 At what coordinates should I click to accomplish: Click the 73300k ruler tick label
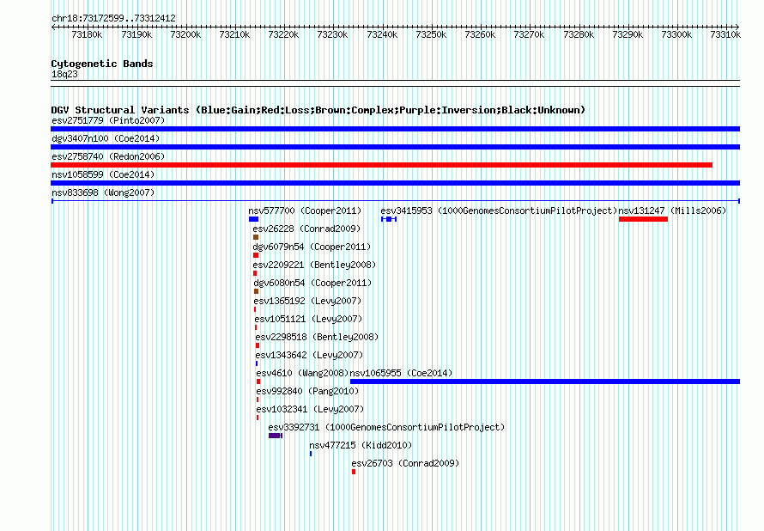pyautogui.click(x=676, y=34)
